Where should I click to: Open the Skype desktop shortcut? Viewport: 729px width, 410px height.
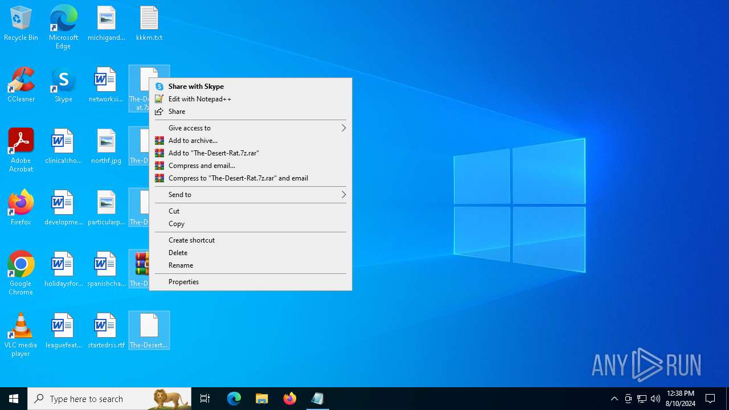click(x=63, y=85)
